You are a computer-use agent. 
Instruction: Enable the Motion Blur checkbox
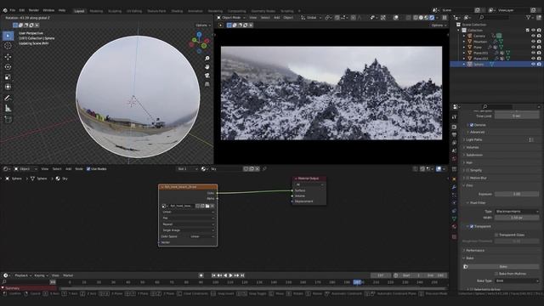tap(467, 178)
